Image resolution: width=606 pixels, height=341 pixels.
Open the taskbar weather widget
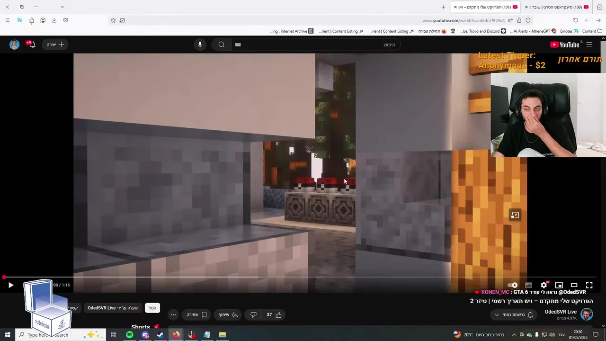(478, 335)
